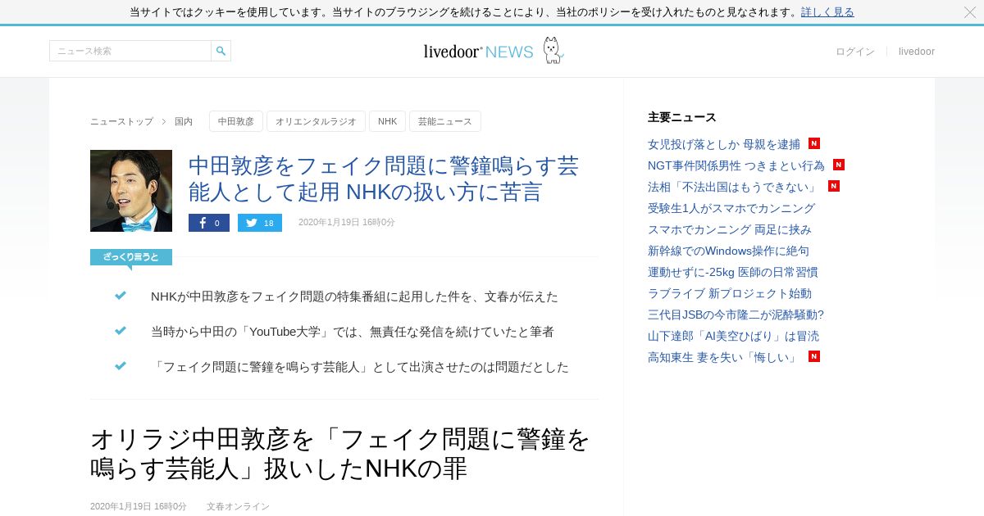The width and height of the screenshot is (984, 516).
Task: Open news スマホでカンニング 両足に挟み
Action: coord(730,229)
